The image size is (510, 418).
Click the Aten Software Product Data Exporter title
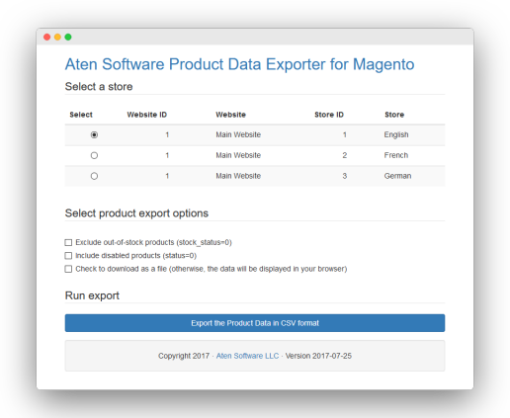[x=239, y=64]
